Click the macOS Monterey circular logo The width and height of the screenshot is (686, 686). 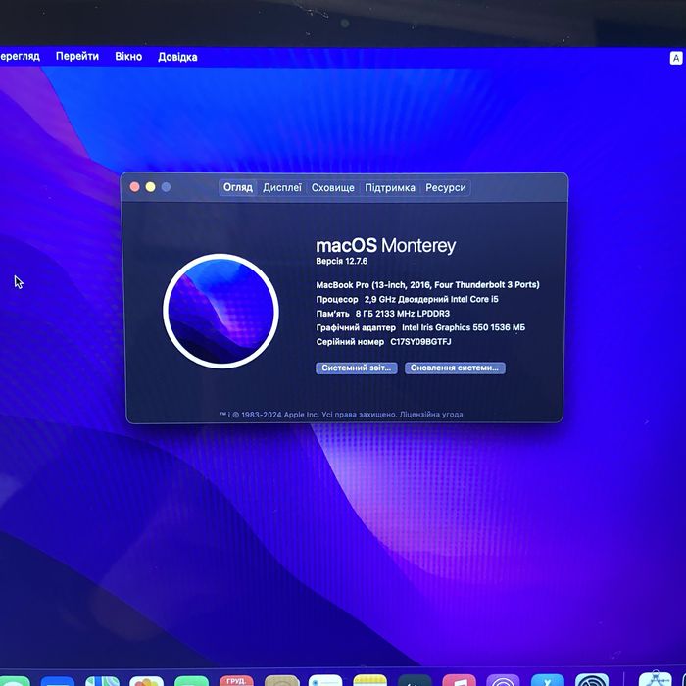tap(220, 311)
